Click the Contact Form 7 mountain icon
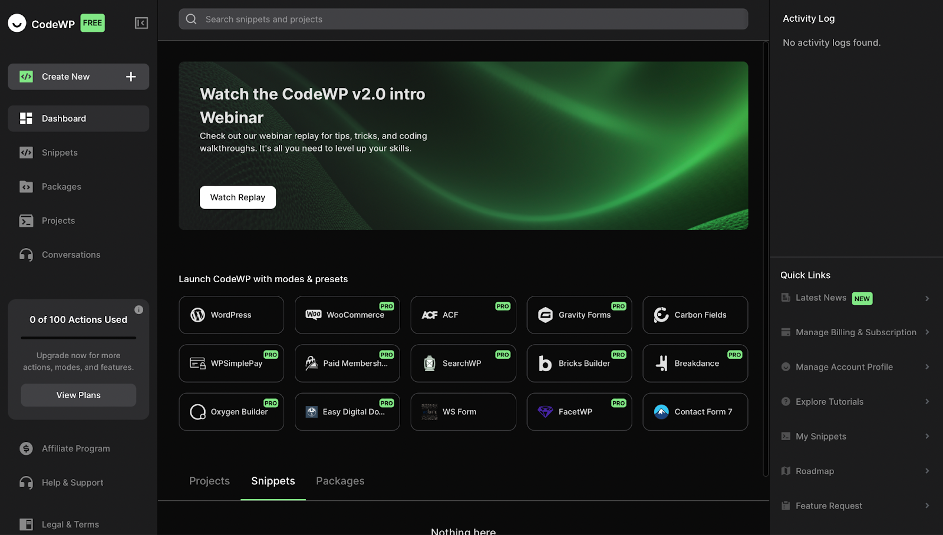Screen dimensions: 943x535 pyautogui.click(x=661, y=412)
